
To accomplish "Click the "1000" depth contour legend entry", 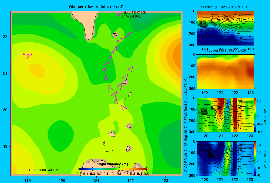I will [32, 170].
